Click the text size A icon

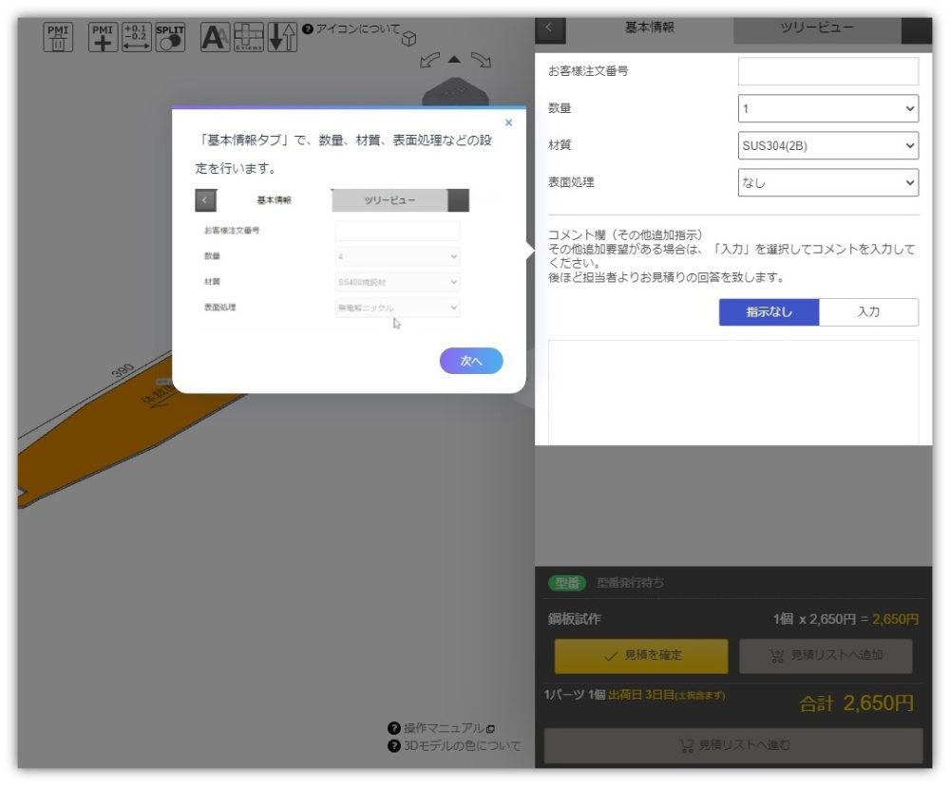[x=215, y=37]
